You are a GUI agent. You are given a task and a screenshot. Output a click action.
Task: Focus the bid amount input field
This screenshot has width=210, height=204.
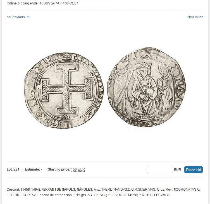(160, 169)
